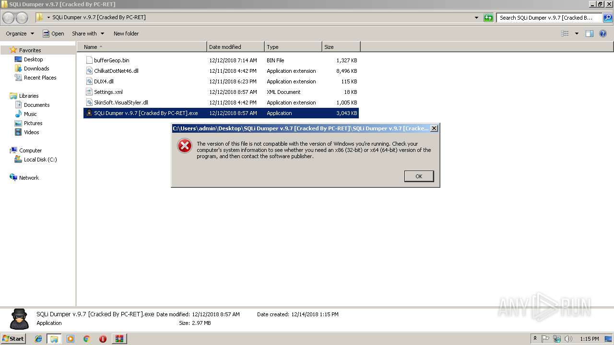Select Libraries in navigation pane
Image resolution: width=614 pixels, height=345 pixels.
point(29,96)
